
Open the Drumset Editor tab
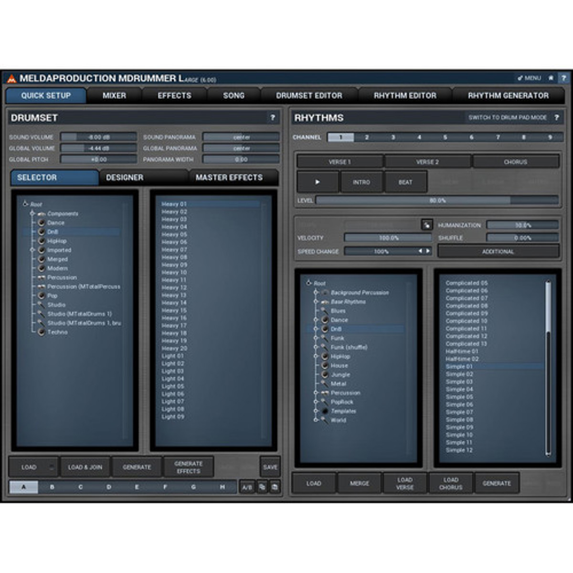pos(309,95)
